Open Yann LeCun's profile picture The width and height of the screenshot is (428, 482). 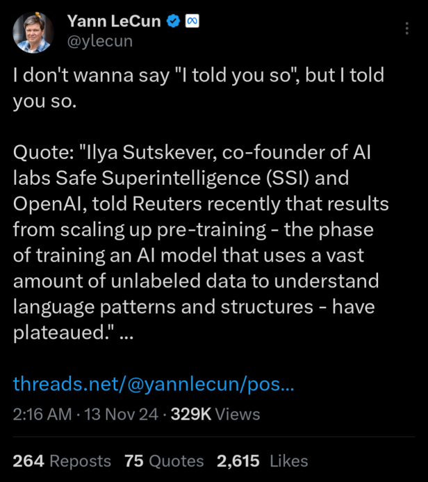click(x=33, y=32)
